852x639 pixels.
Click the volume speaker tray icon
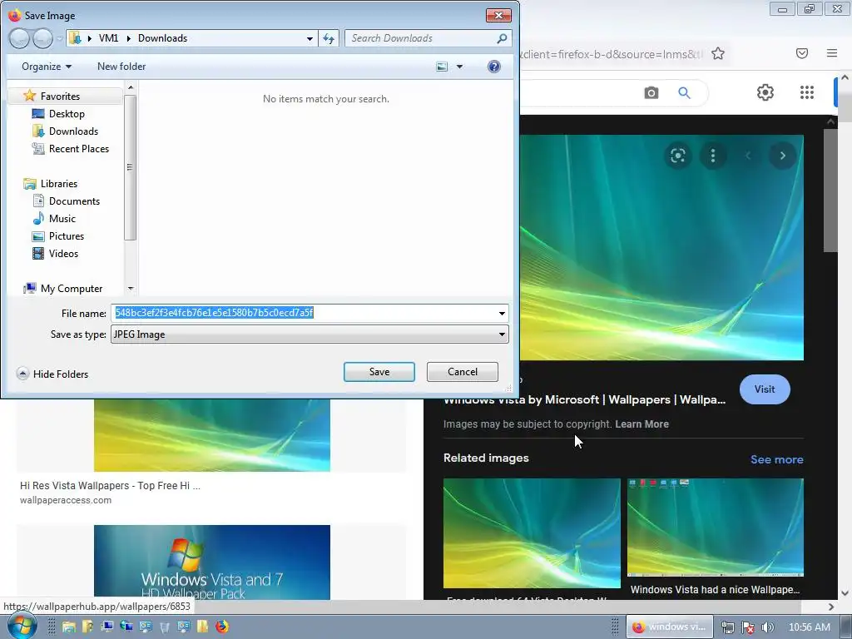click(768, 627)
